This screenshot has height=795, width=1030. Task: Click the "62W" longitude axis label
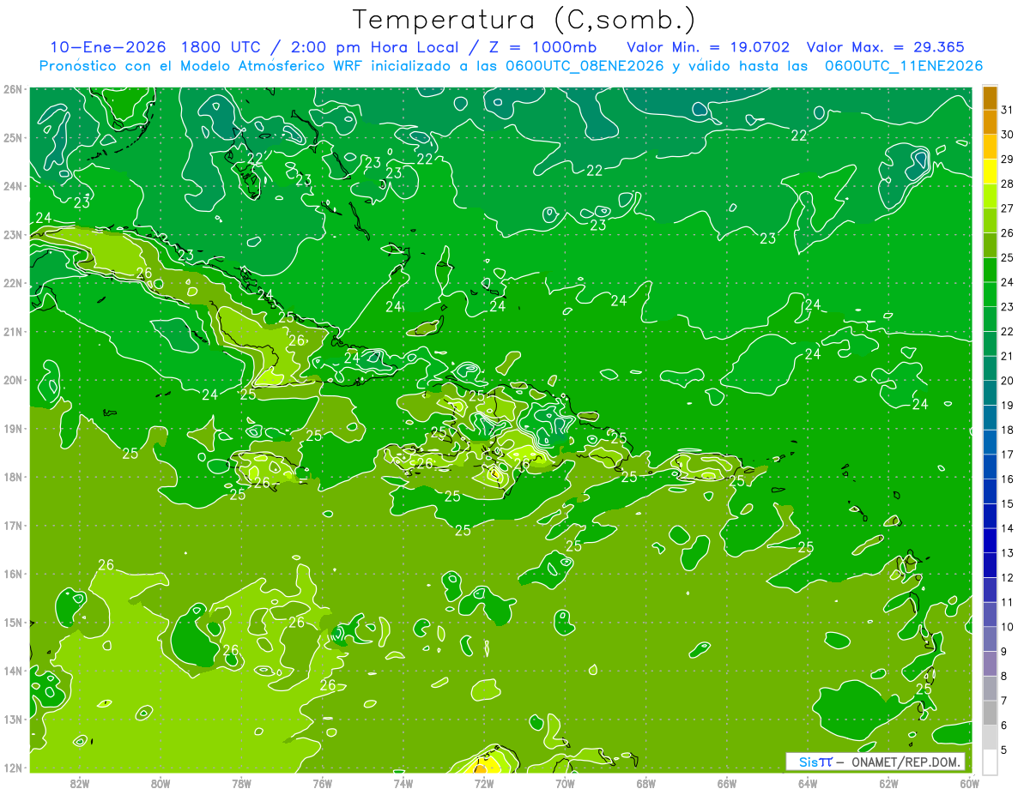888,782
